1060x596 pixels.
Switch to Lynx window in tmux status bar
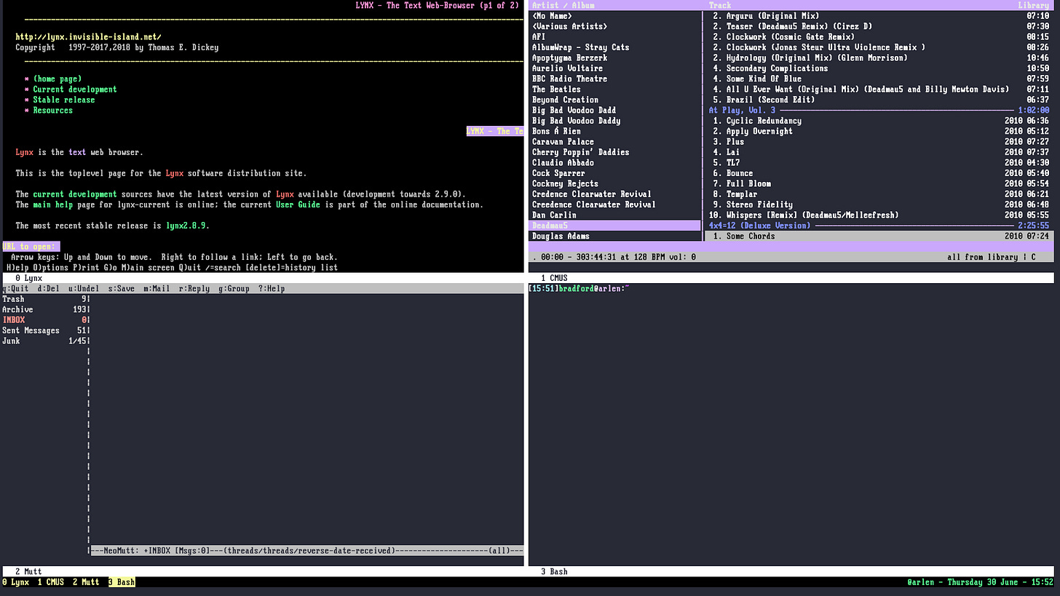click(15, 582)
